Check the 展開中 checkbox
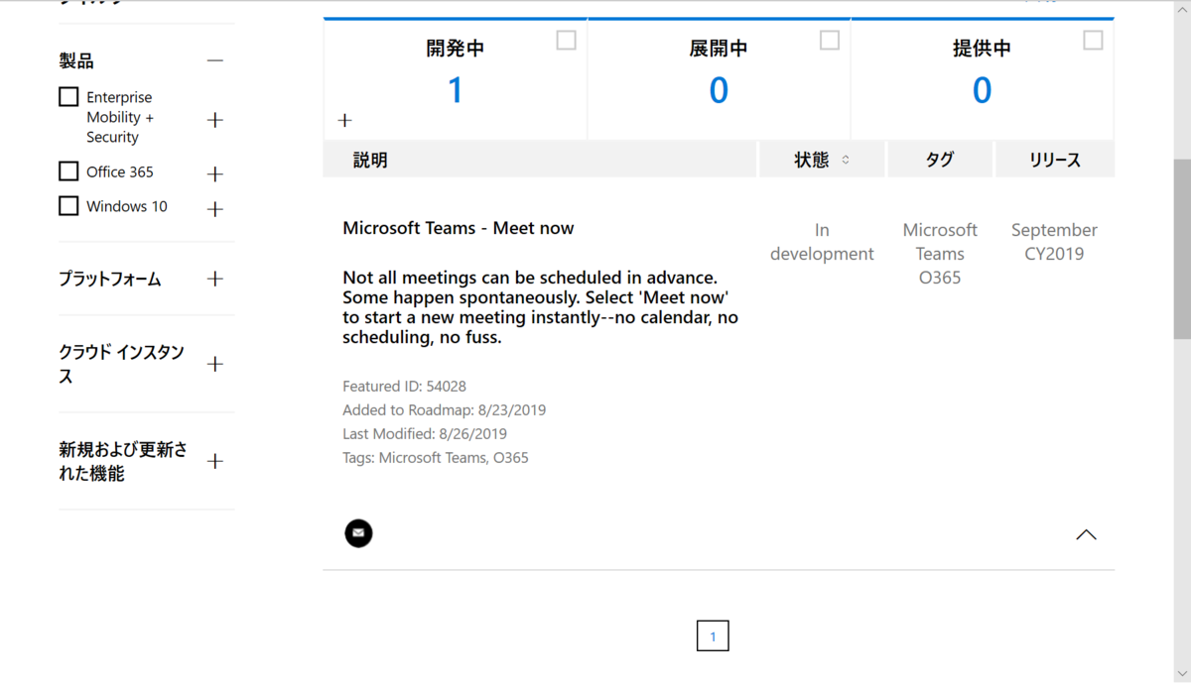 point(830,40)
